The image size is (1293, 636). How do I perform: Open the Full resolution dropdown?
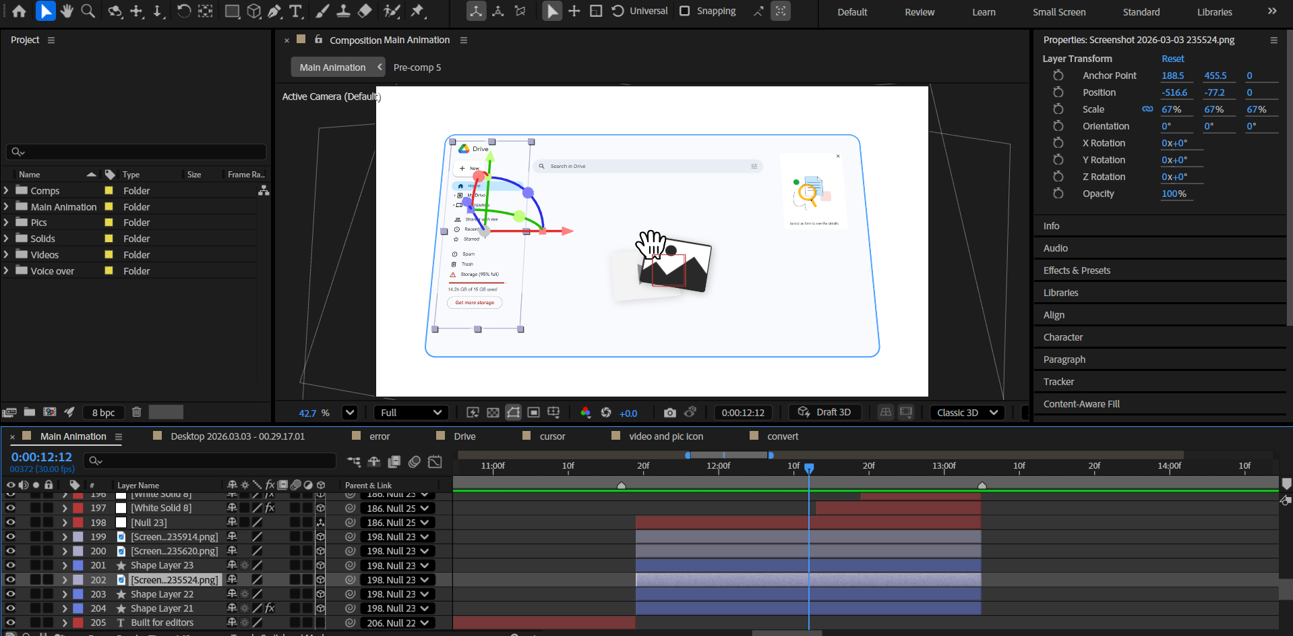coord(411,413)
